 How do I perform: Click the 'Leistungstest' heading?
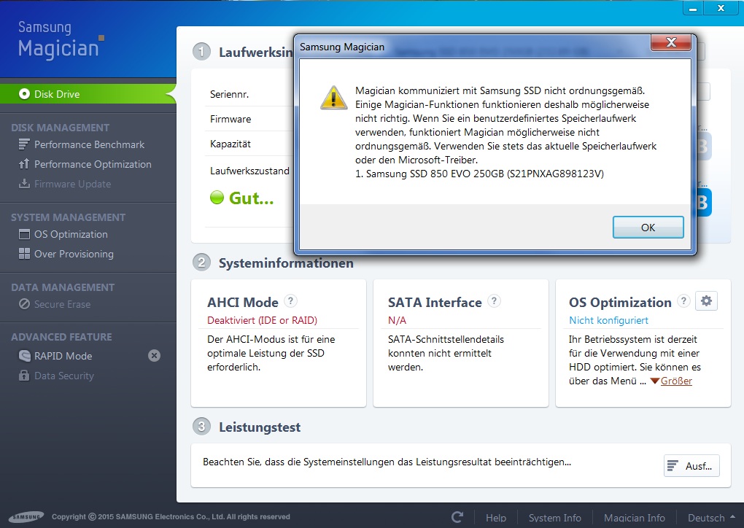[260, 427]
